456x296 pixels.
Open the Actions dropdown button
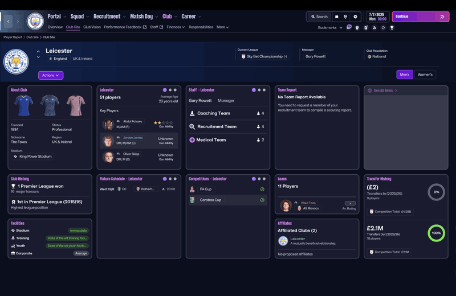pos(51,75)
